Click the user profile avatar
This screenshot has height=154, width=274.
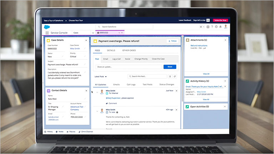225,27
